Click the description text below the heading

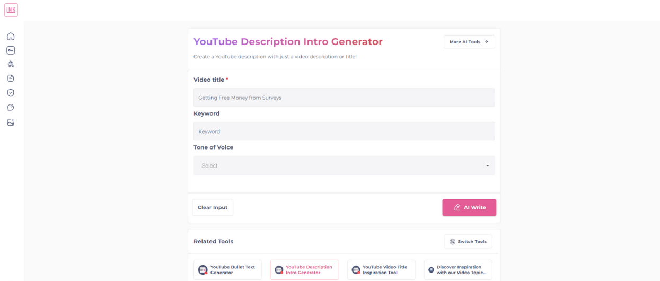point(275,56)
